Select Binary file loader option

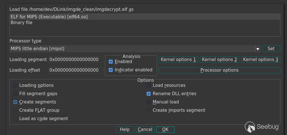point(22,22)
